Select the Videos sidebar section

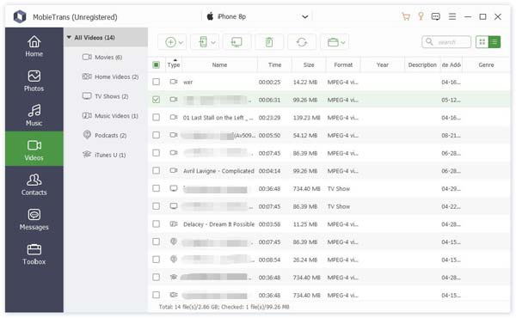(x=34, y=149)
